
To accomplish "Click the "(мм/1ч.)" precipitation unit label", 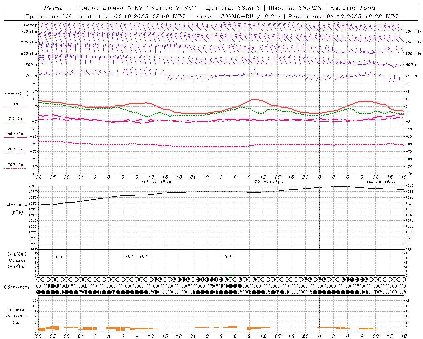I will pyautogui.click(x=17, y=266).
